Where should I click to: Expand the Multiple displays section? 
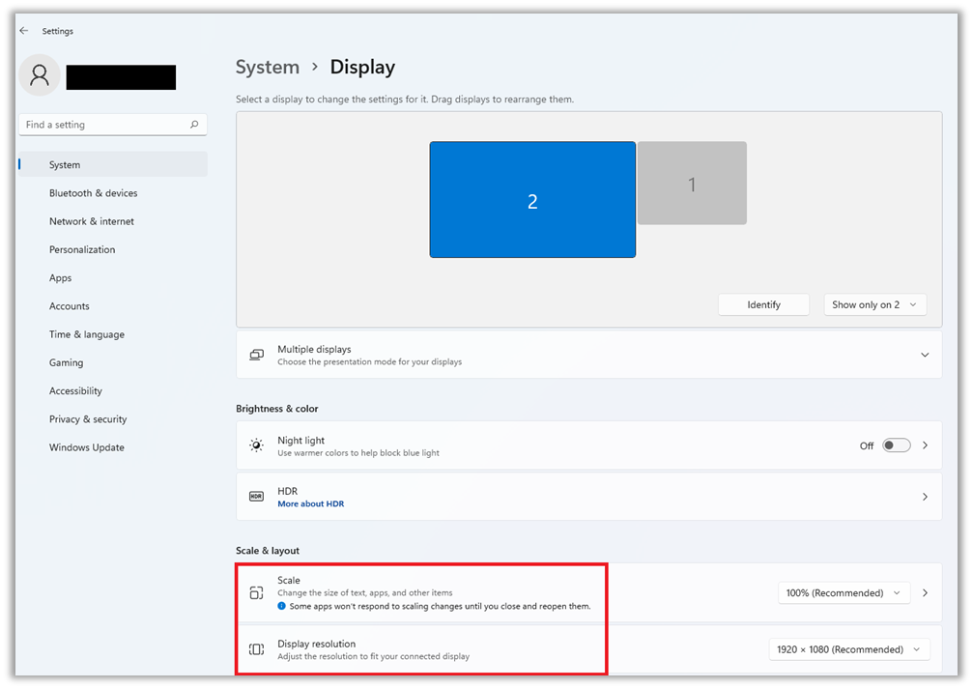click(x=924, y=356)
